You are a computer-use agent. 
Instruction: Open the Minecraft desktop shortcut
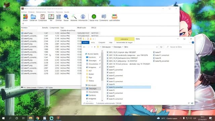(x=6, y=6)
